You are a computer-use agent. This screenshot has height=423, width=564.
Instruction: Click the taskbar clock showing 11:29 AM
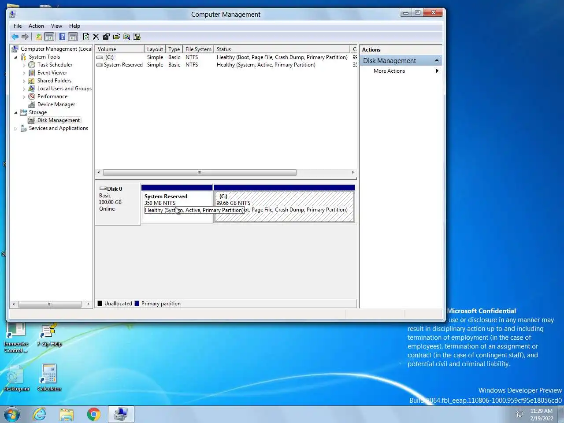pos(542,414)
